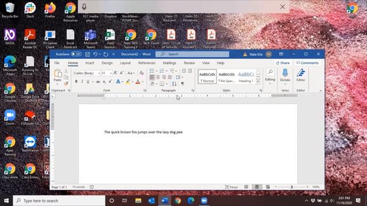Open the Font size dropdown
This screenshot has width=367, height=206.
(x=111, y=73)
